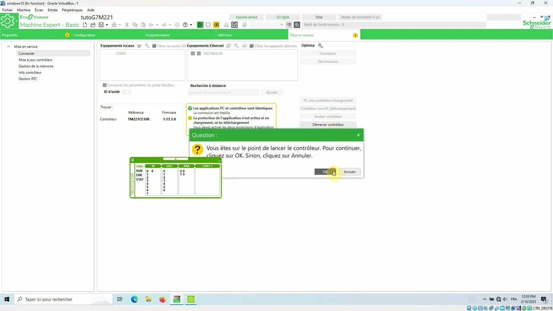The height and width of the screenshot is (311, 553).
Task: Open the Print icon dropdown arrow
Action: tap(120, 25)
